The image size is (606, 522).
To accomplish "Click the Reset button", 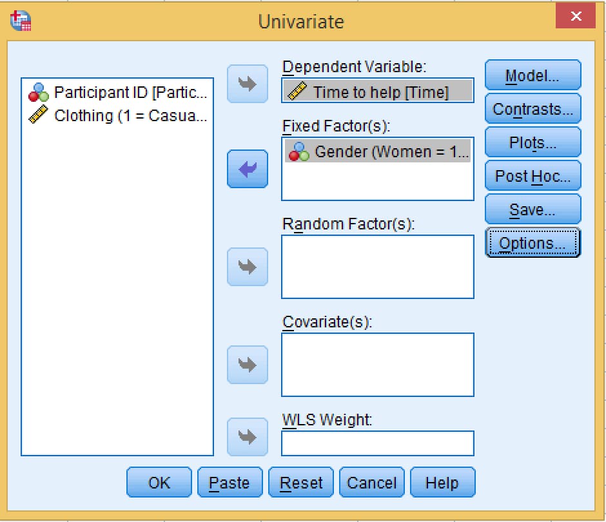I will pyautogui.click(x=300, y=482).
